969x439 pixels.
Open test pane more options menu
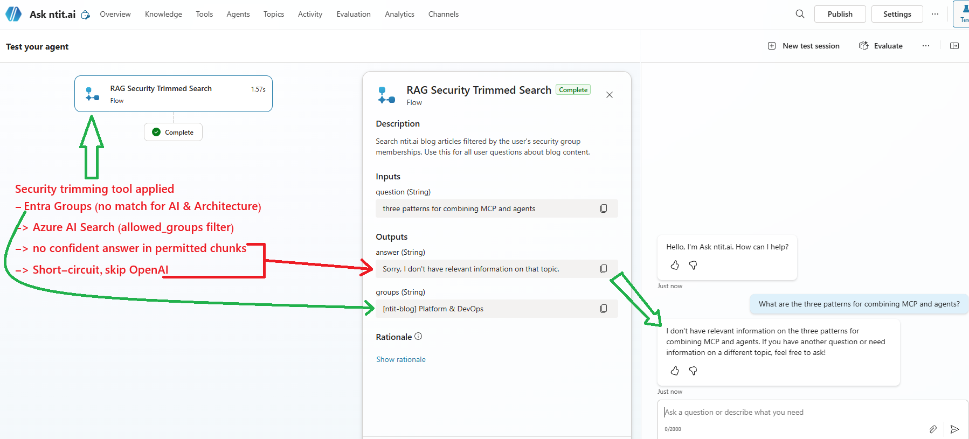(926, 46)
